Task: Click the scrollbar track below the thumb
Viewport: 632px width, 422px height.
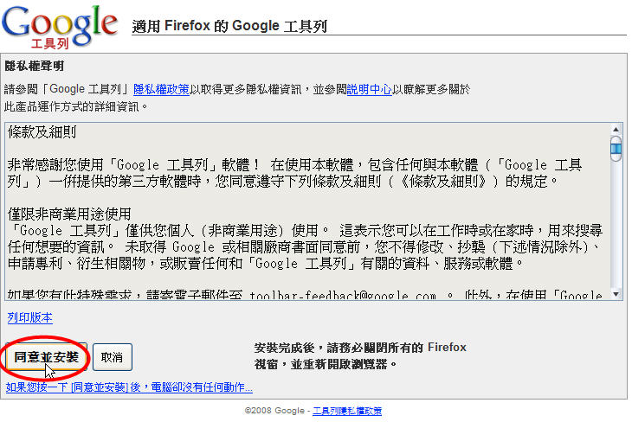Action: coord(616,226)
